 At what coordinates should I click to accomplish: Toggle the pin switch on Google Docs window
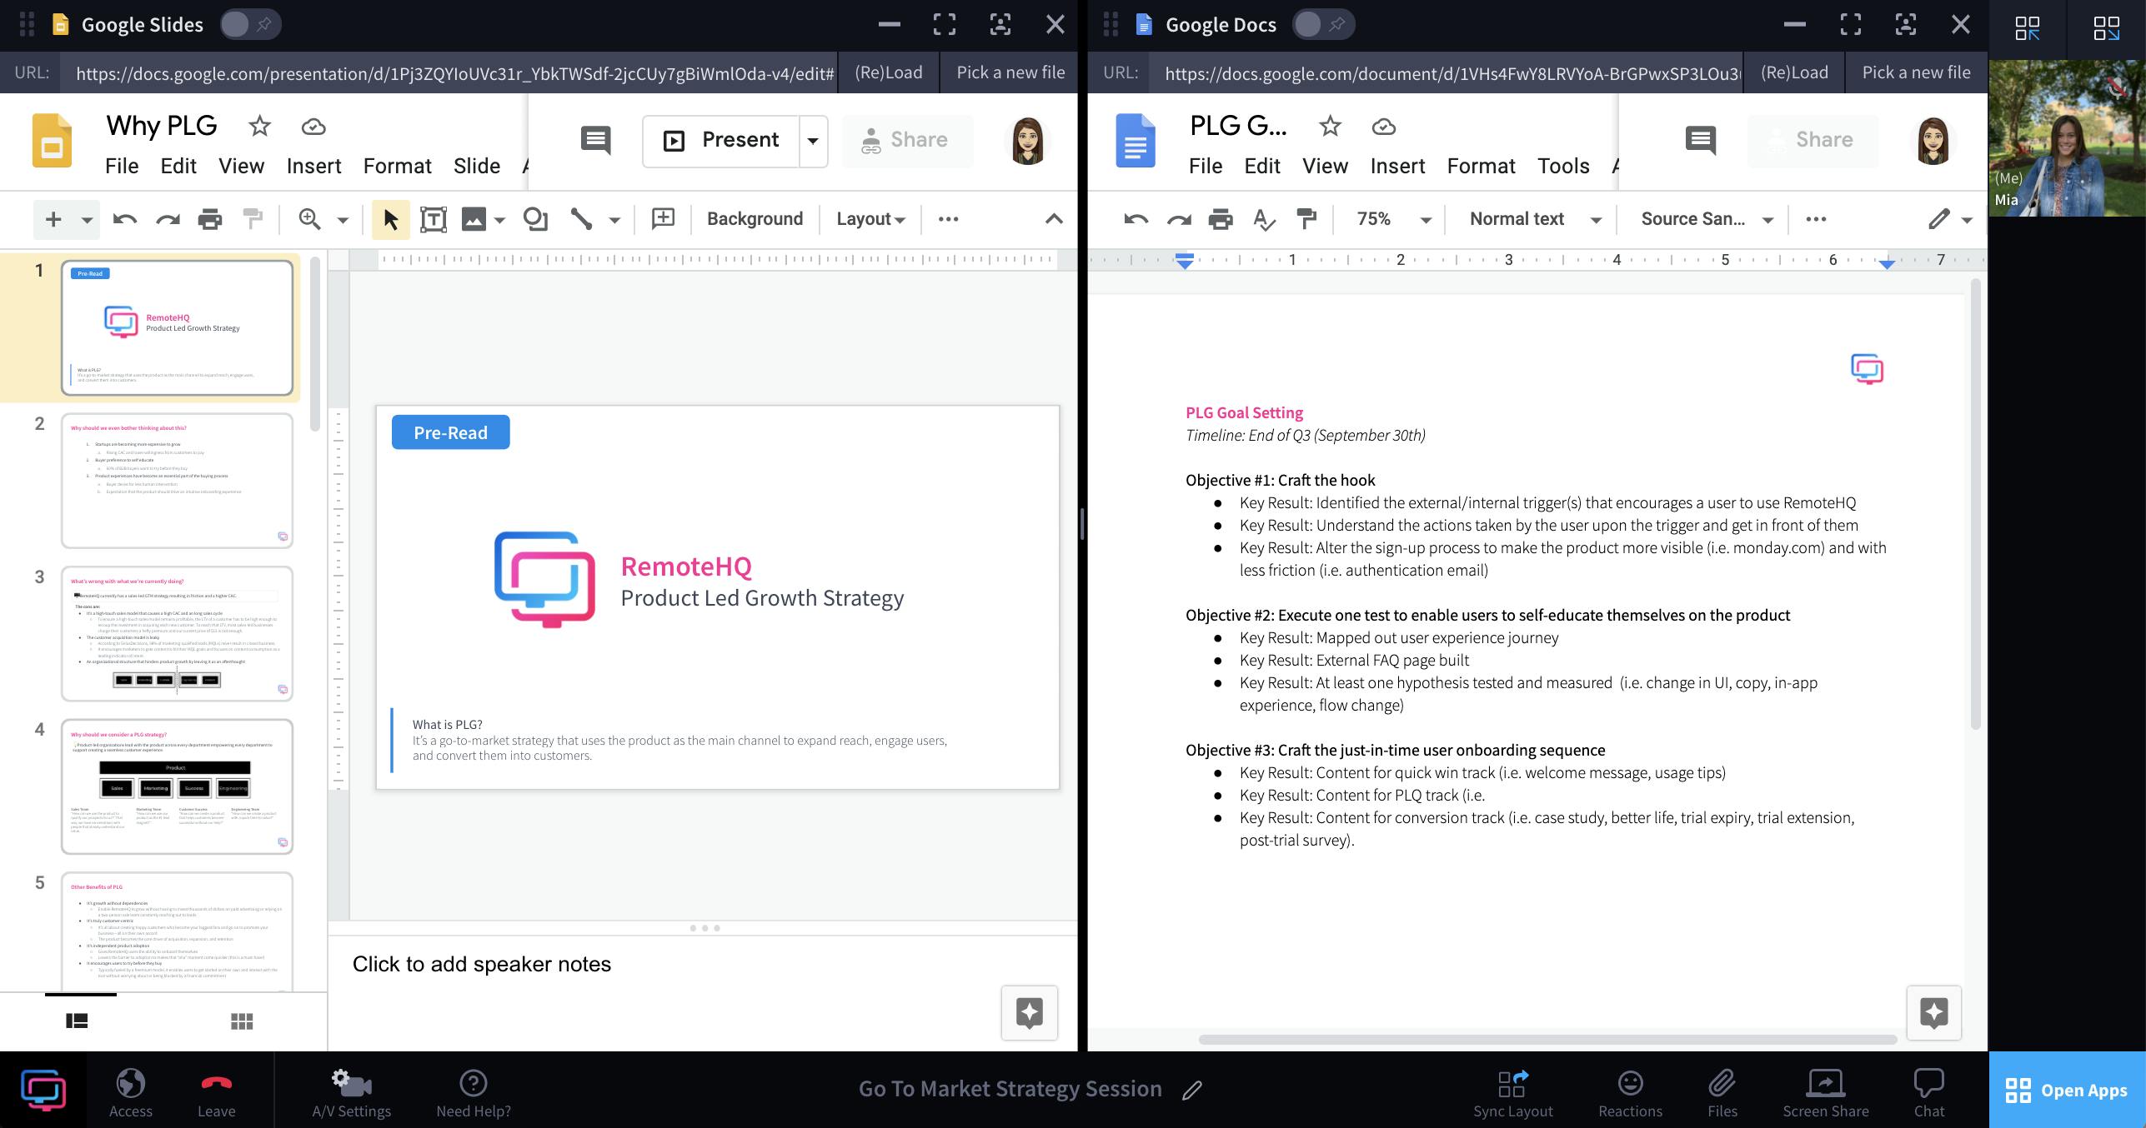(x=1323, y=24)
